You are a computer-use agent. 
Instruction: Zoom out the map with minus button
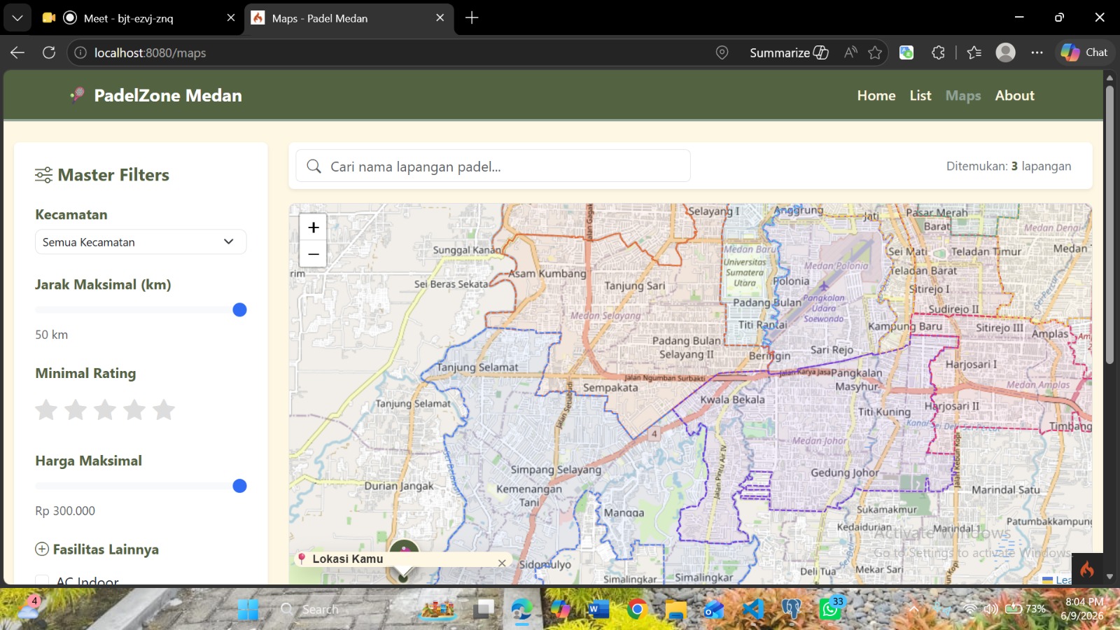(x=314, y=254)
